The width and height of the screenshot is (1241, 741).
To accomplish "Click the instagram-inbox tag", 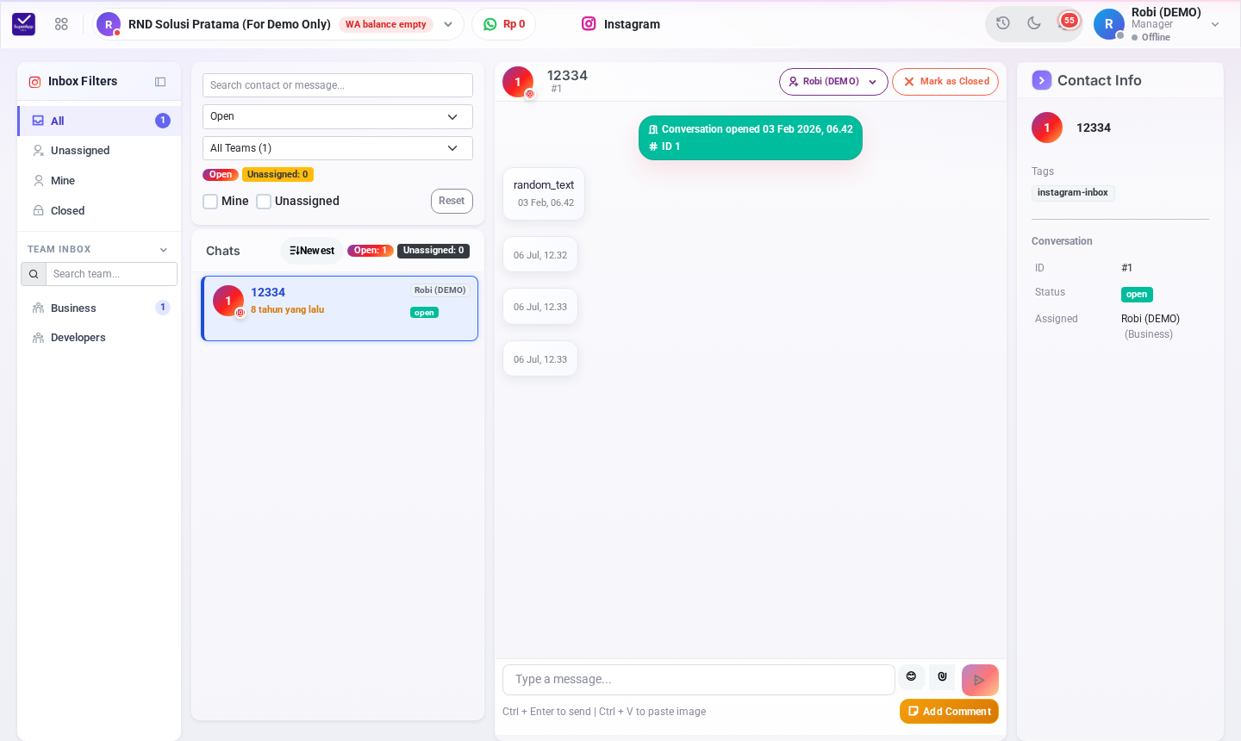I will [1073, 193].
